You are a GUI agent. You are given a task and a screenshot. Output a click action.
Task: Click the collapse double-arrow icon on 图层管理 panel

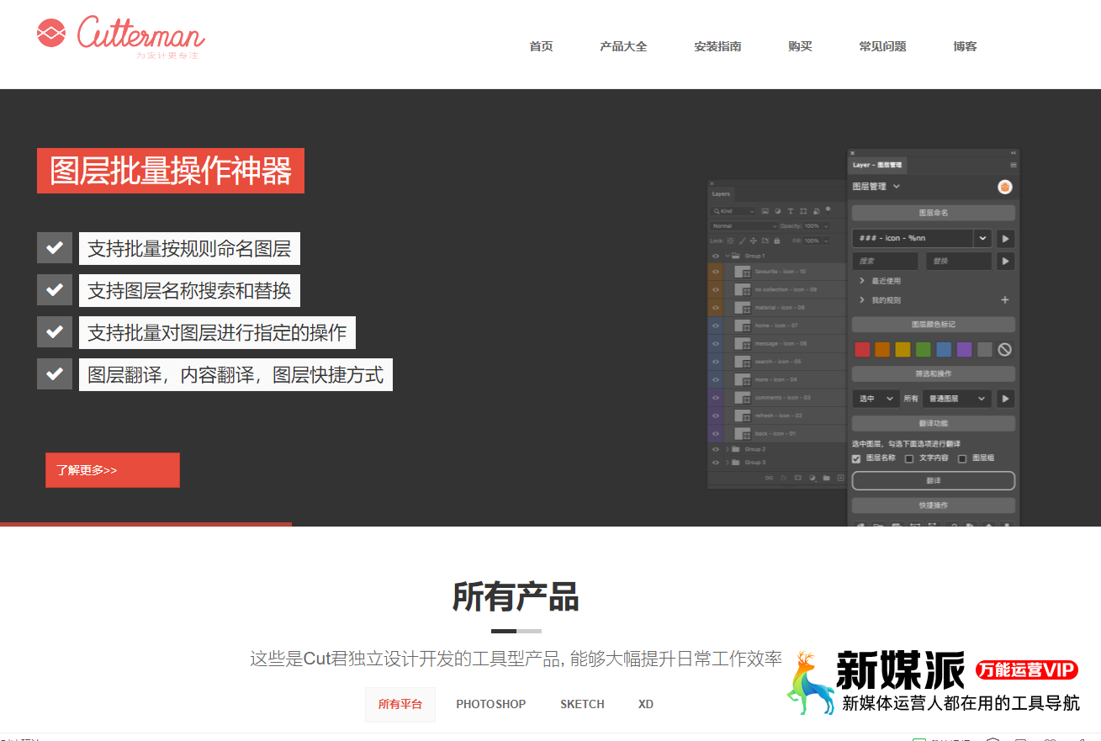point(1013,153)
